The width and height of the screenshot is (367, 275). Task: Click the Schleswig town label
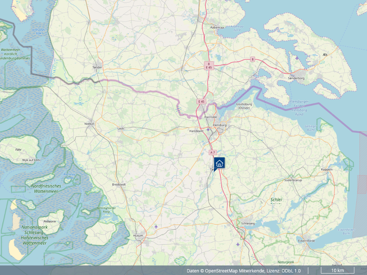click(248, 223)
